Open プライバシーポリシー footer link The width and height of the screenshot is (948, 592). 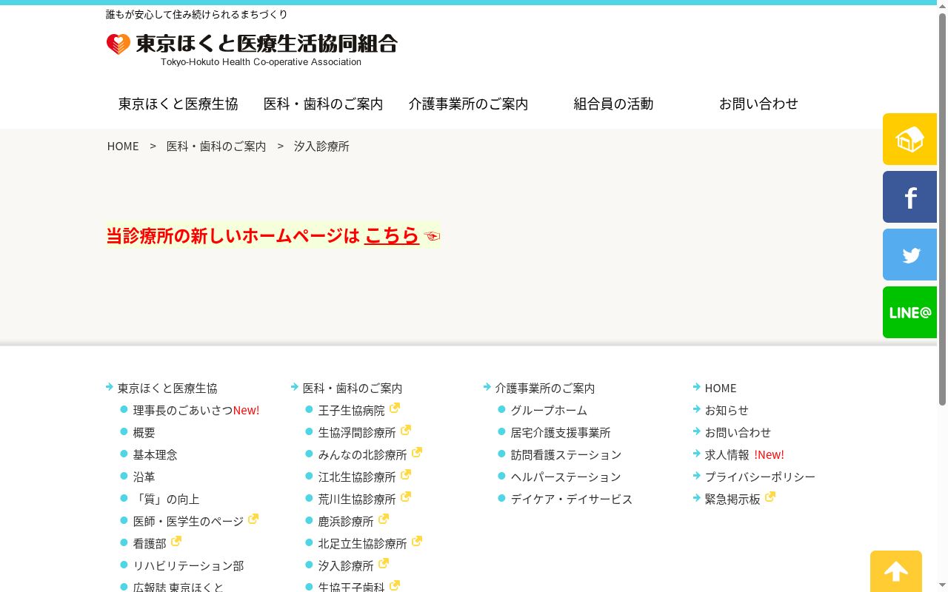[760, 477]
